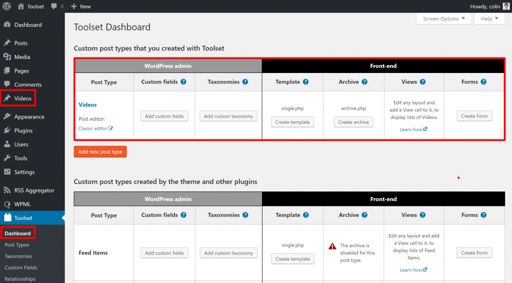Click Create Form for Videos
Viewport: 512px width, 283px height.
point(474,116)
